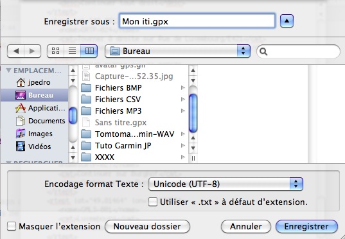Open the Fichiers BMP folder

[133, 88]
